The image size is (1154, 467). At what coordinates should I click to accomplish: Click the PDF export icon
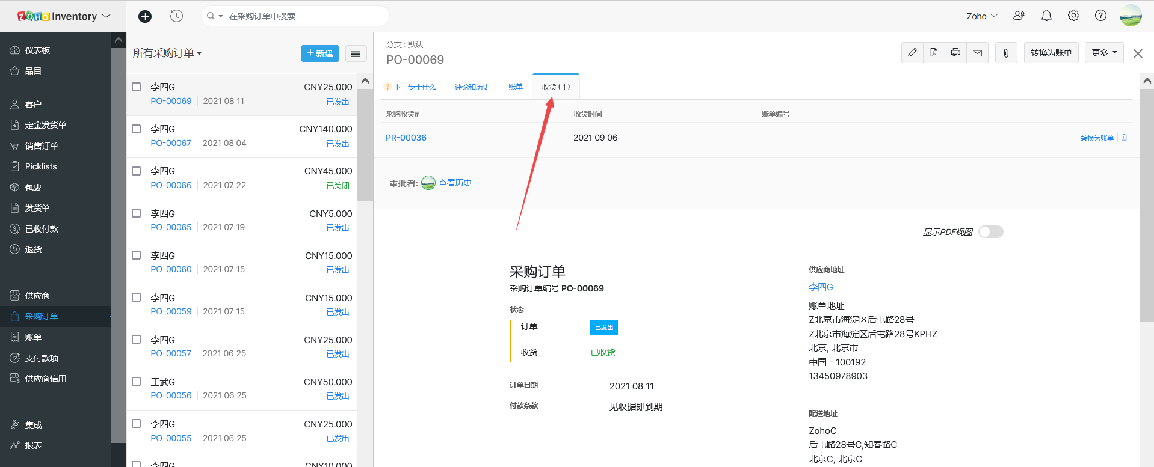(x=934, y=53)
